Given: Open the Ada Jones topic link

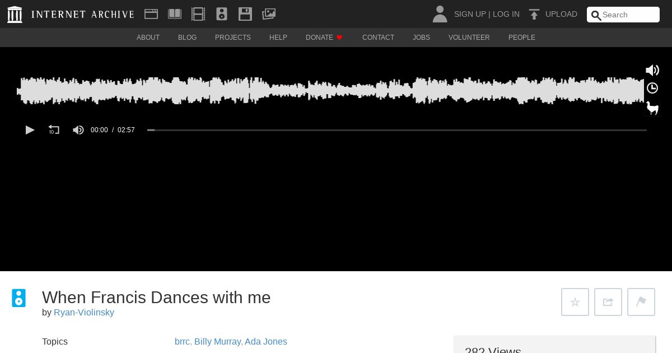Looking at the screenshot, I should (266, 342).
